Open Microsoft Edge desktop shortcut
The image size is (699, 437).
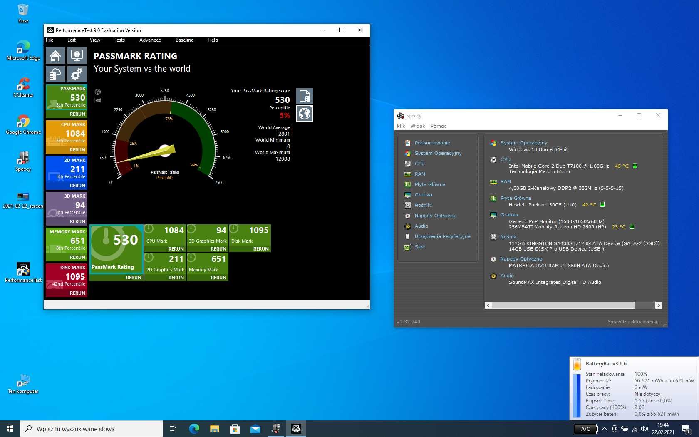tap(23, 50)
